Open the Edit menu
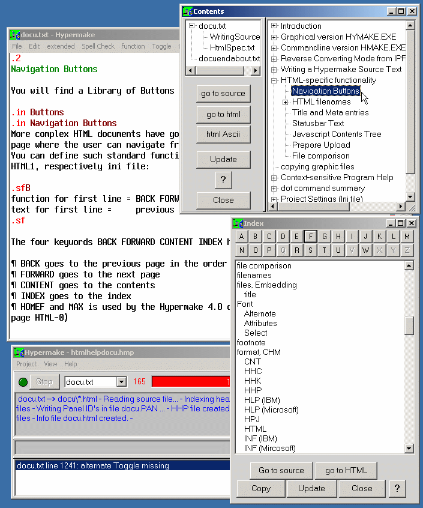This screenshot has width=423, height=508. click(x=34, y=46)
